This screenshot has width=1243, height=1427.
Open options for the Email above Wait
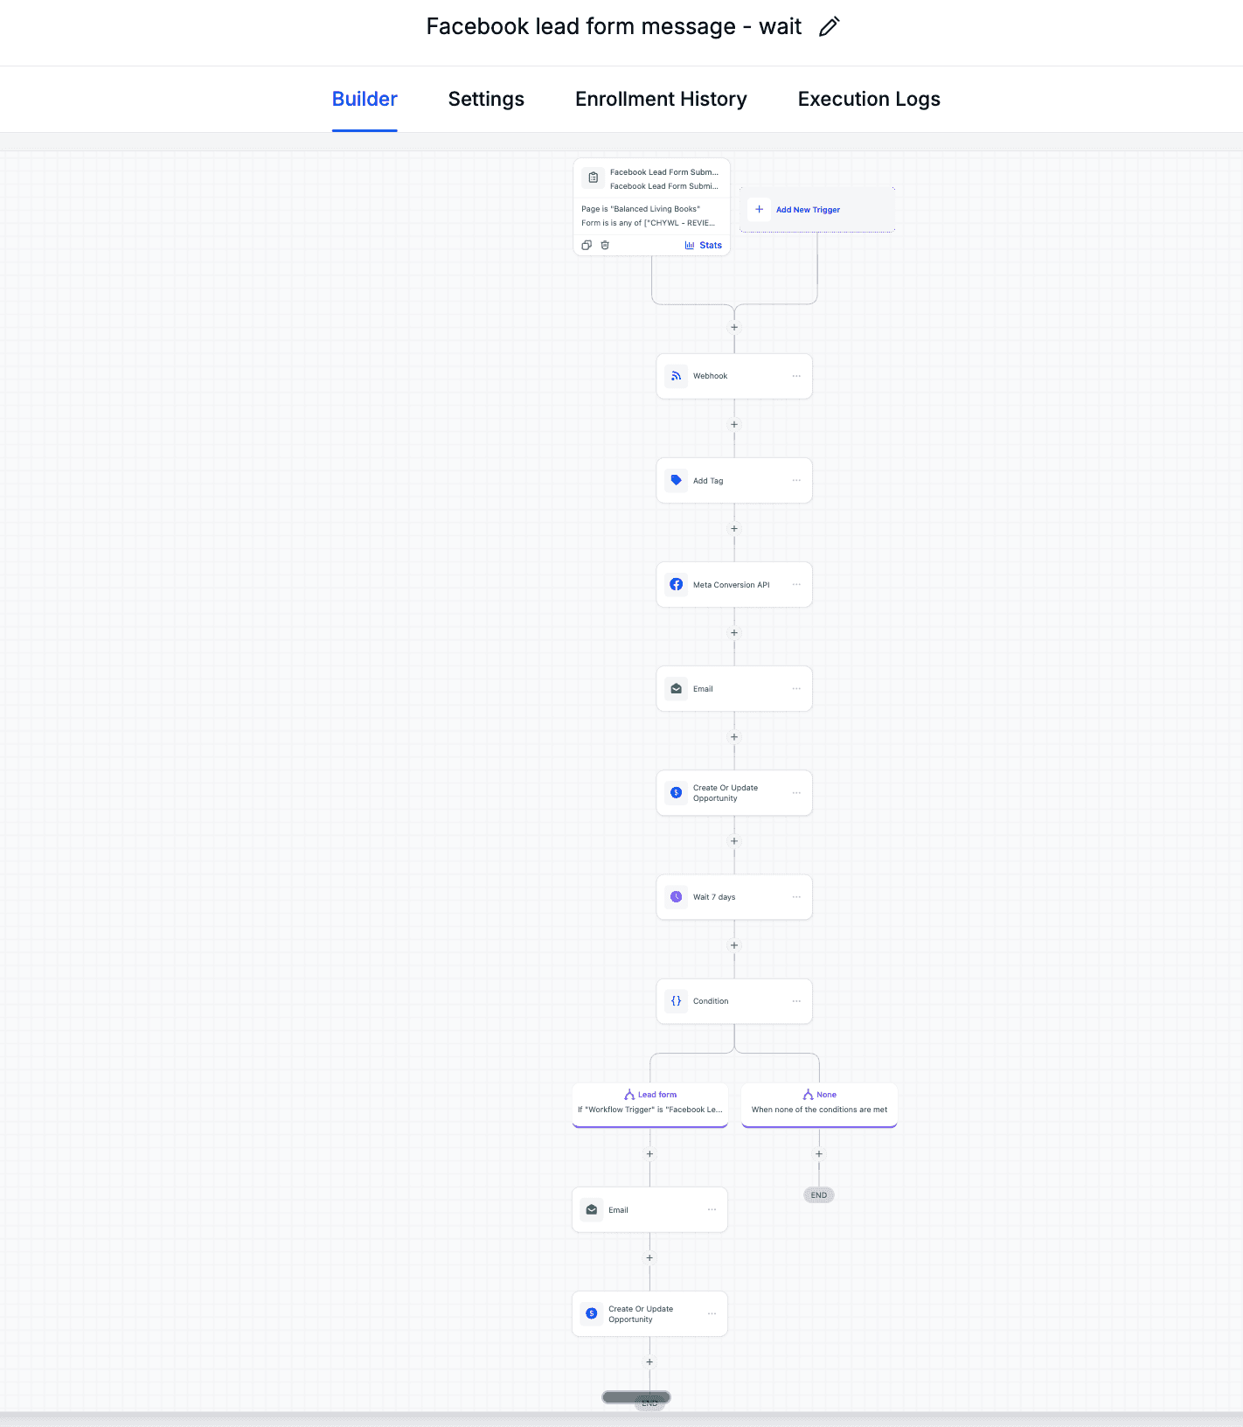coord(796,688)
